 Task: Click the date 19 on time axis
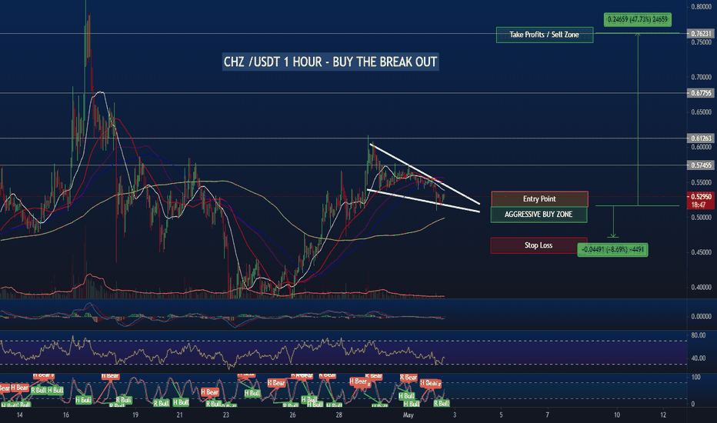(x=135, y=415)
